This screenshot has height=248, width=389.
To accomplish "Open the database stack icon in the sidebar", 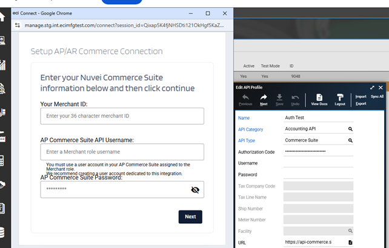I will (x=2, y=232).
